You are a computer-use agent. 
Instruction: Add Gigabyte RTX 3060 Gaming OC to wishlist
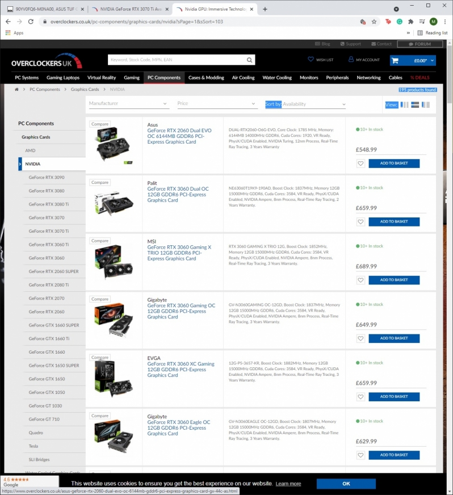[x=360, y=338]
